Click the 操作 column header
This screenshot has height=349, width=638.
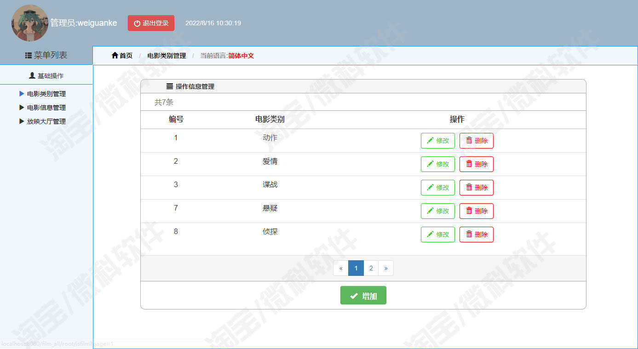click(457, 120)
